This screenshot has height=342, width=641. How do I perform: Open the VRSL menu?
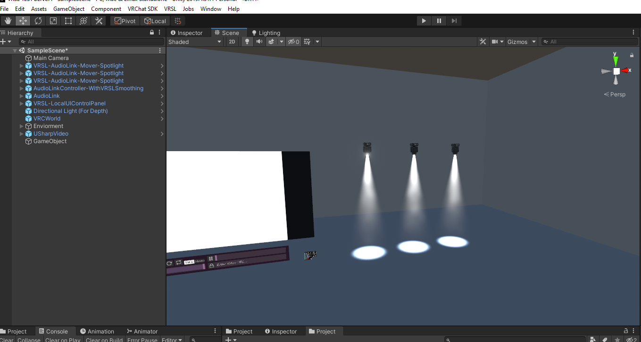[x=170, y=9]
